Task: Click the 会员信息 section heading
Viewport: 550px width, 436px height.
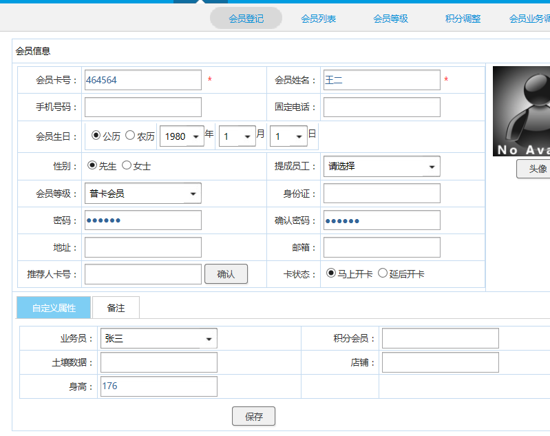Action: (33, 51)
